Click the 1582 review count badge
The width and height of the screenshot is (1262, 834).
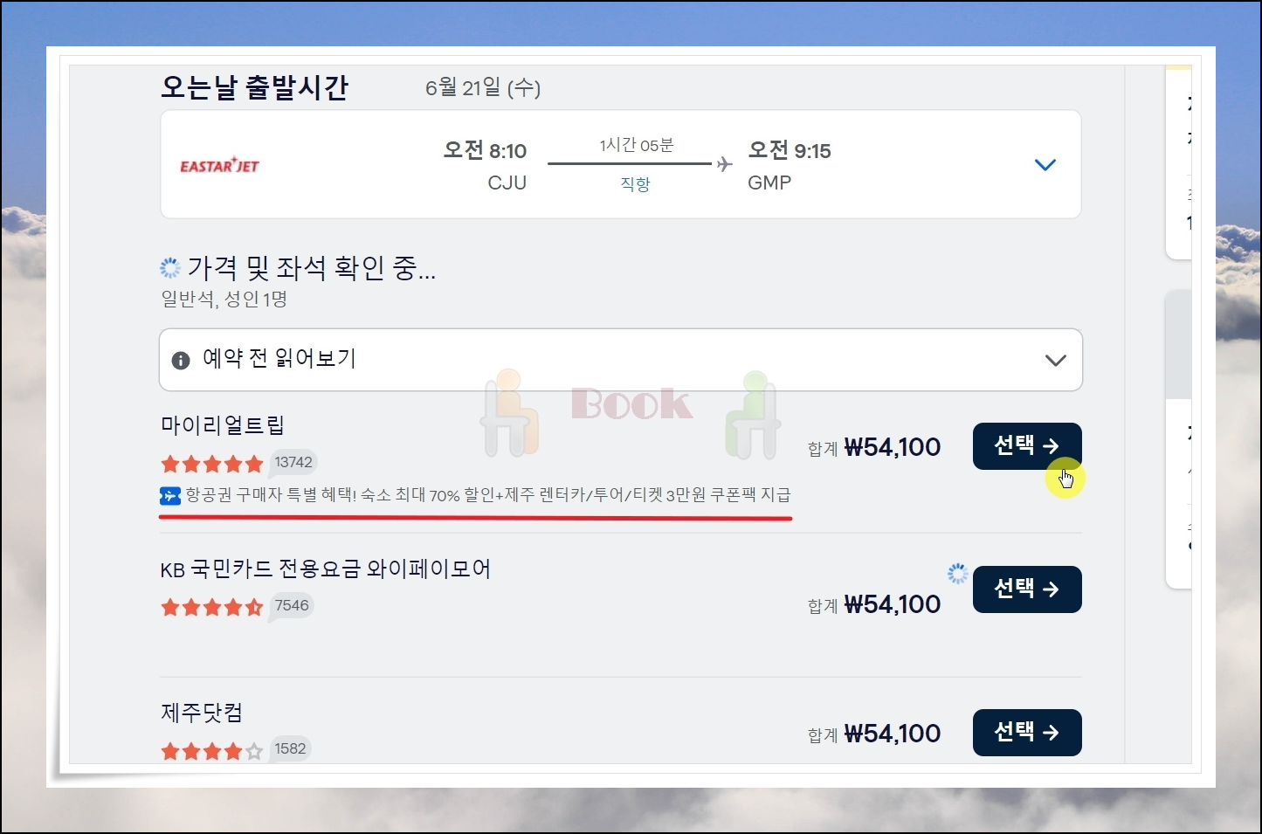pos(290,748)
